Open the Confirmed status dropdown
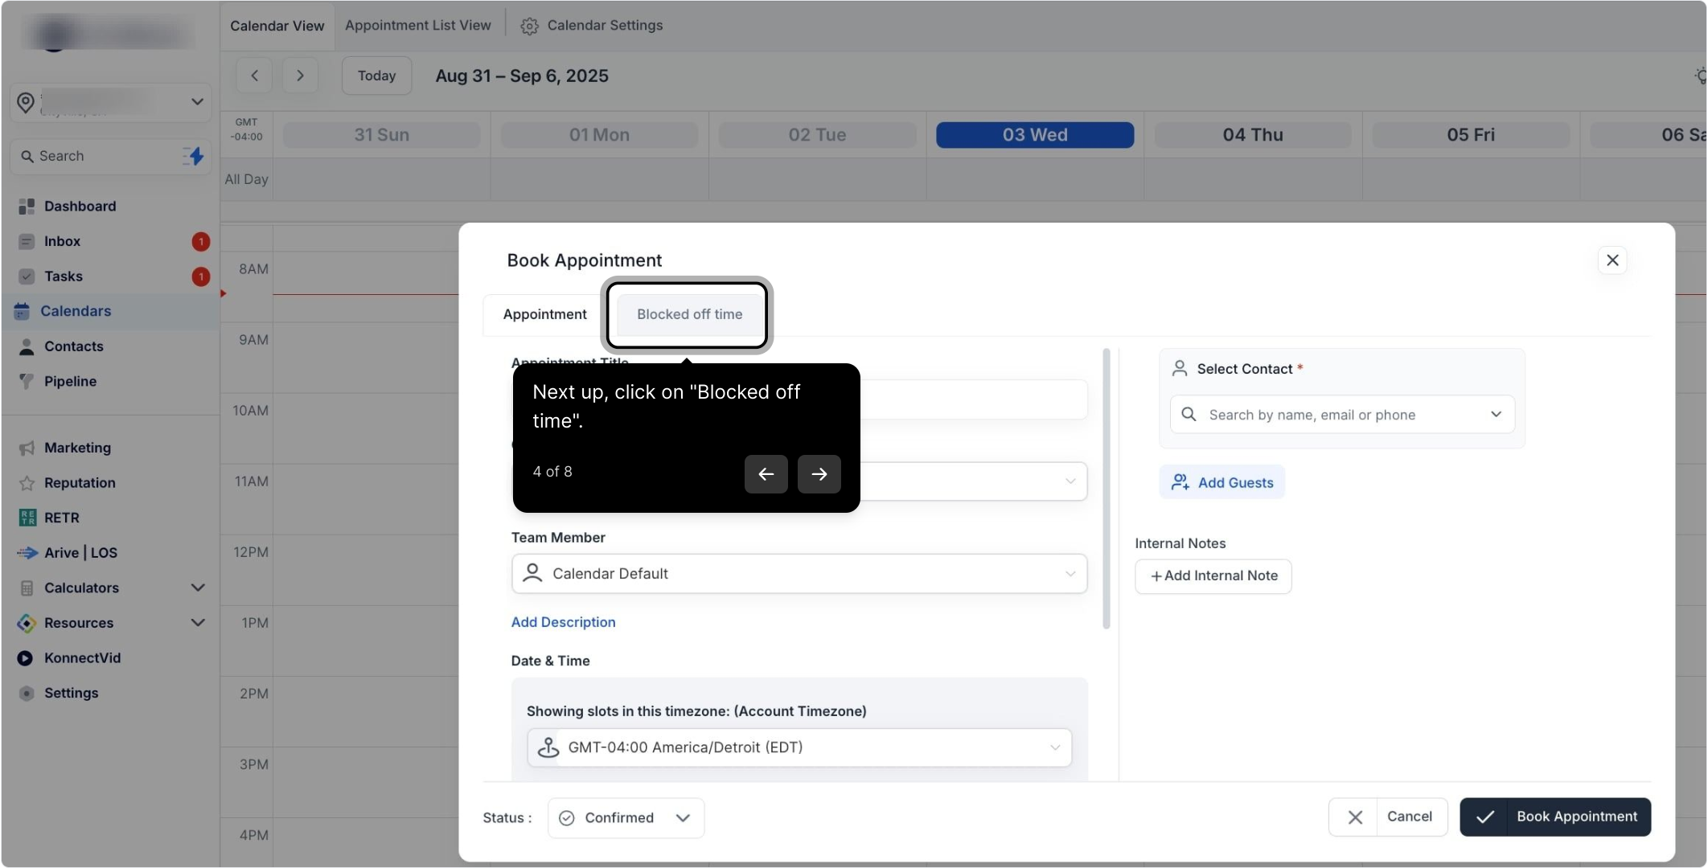This screenshot has height=868, width=1708. coord(626,817)
